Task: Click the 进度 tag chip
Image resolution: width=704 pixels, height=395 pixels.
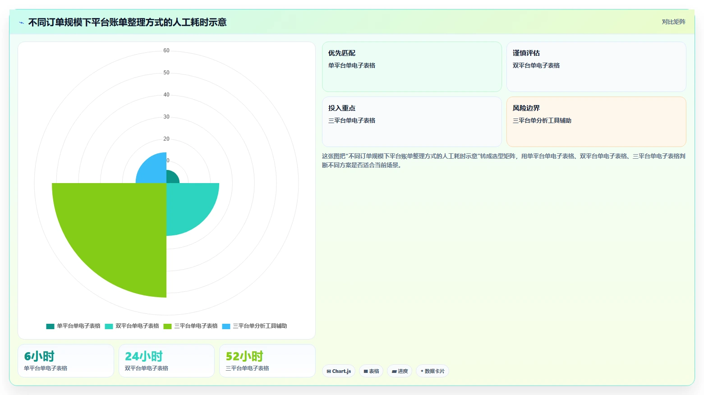Action: coord(400,371)
